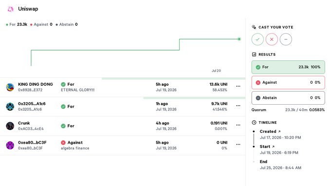331x186 pixels.
Task: Click the Timeline clock icon
Action: pos(254,122)
